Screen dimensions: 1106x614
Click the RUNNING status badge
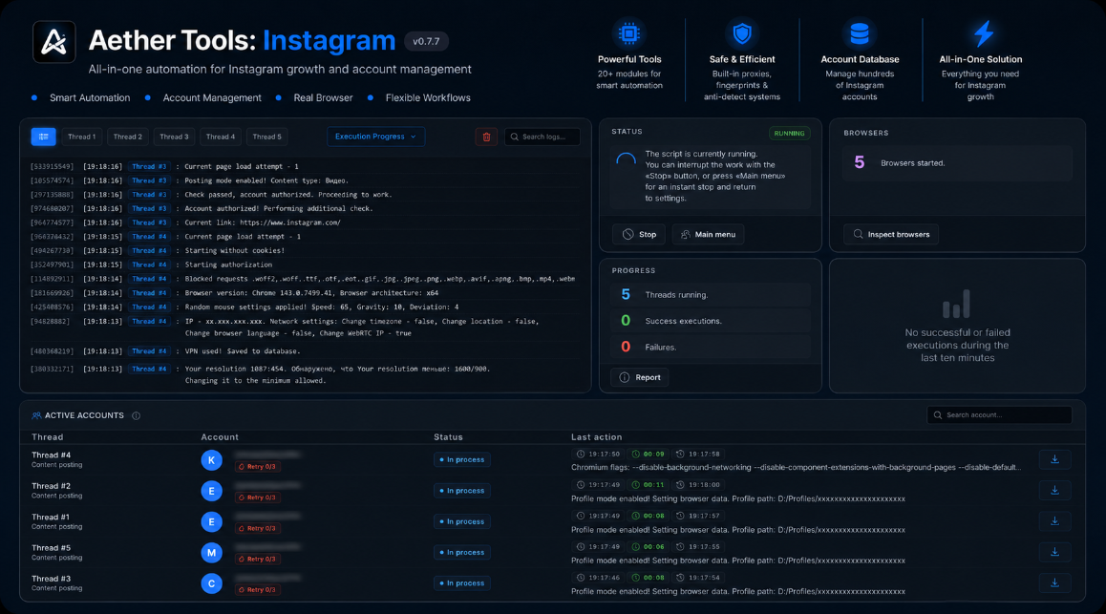point(789,134)
